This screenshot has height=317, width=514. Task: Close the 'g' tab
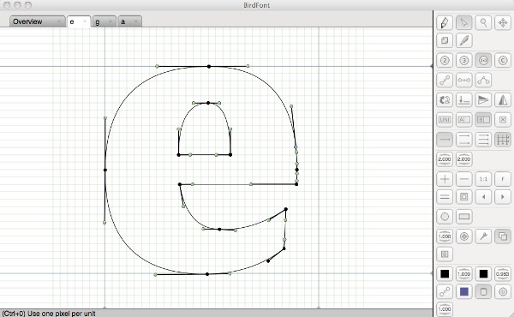click(x=111, y=21)
